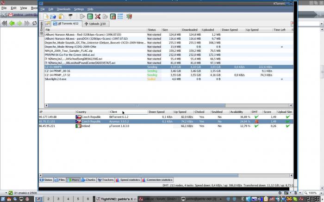Click the Upload Slot checkmark for µTorrent 1.8.3.0 peer
The height and width of the screenshot is (202, 324).
(x=287, y=126)
